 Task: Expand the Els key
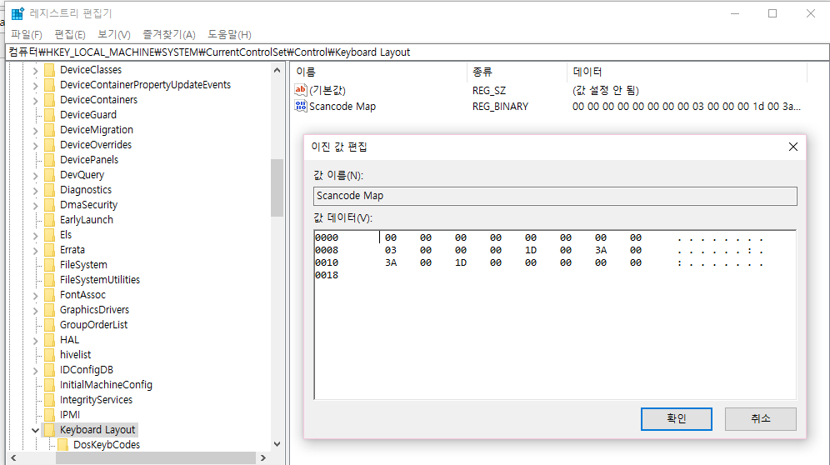(x=36, y=235)
